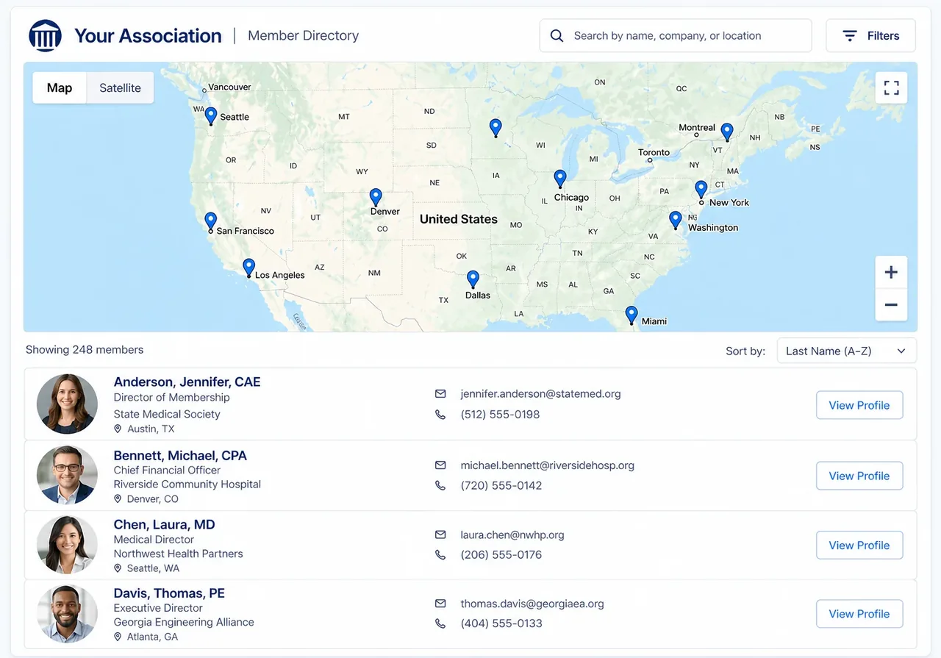The image size is (941, 658).
Task: View Profile for Michael Bennett
Action: [x=859, y=476]
